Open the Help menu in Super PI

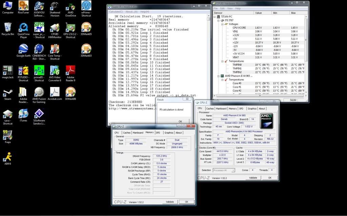(145, 12)
